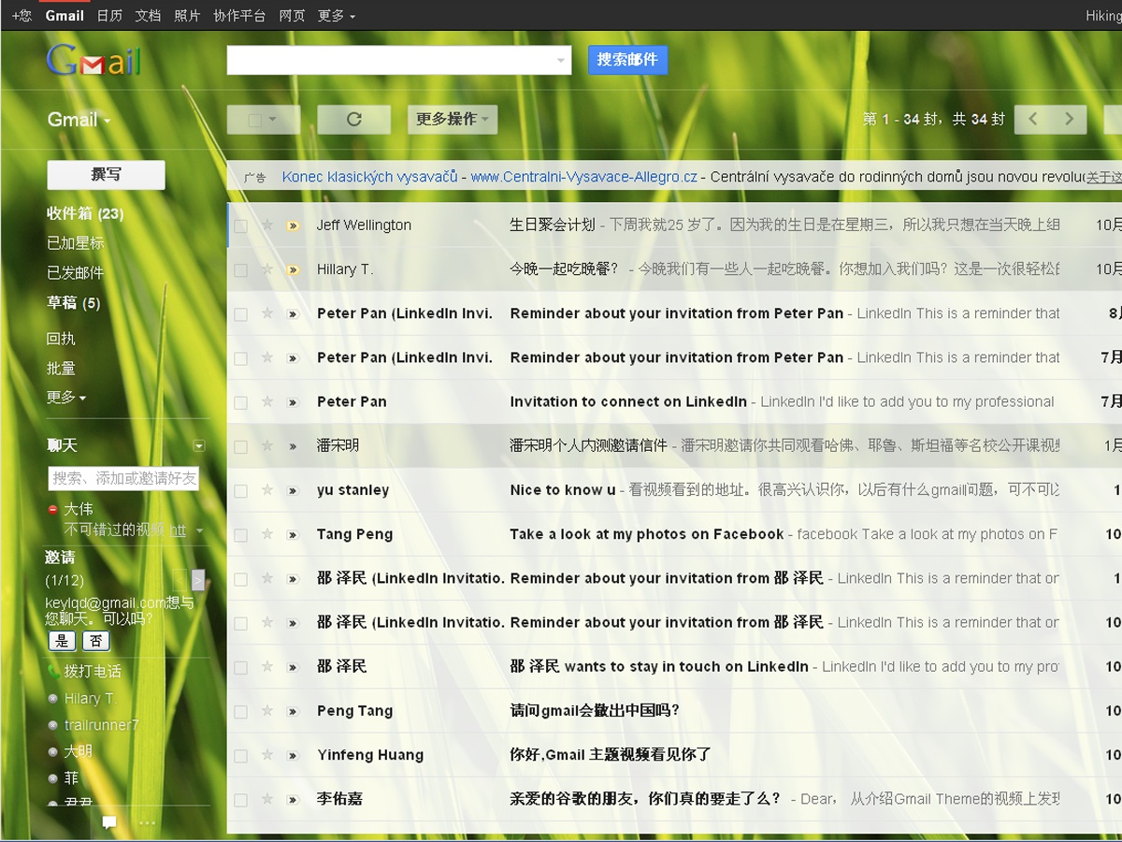This screenshot has width=1122, height=842.
Task: Open 更多 menu in top bar
Action: [337, 16]
